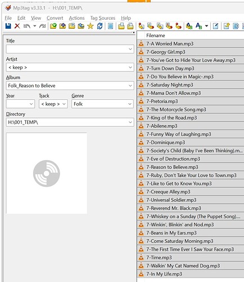Viewport: 244px width, 282px height.
Task: Open the Help menu
Action: 126,18
